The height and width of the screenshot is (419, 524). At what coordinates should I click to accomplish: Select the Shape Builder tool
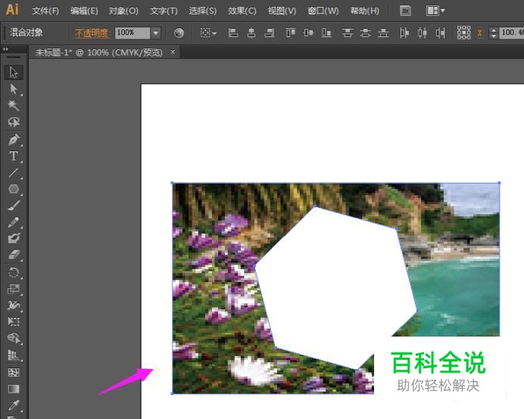pos(14,339)
